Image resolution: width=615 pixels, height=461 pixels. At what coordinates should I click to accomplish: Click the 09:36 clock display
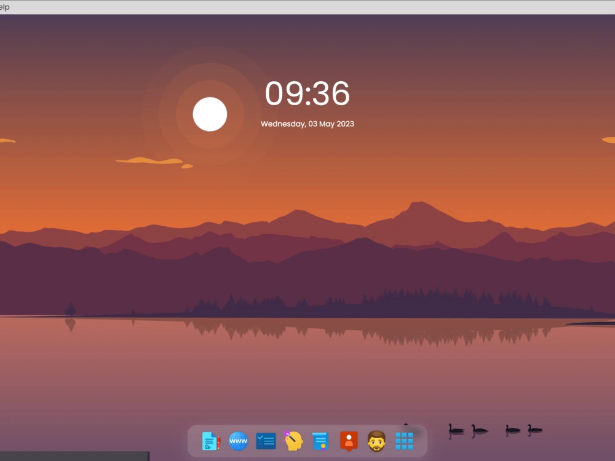point(307,93)
